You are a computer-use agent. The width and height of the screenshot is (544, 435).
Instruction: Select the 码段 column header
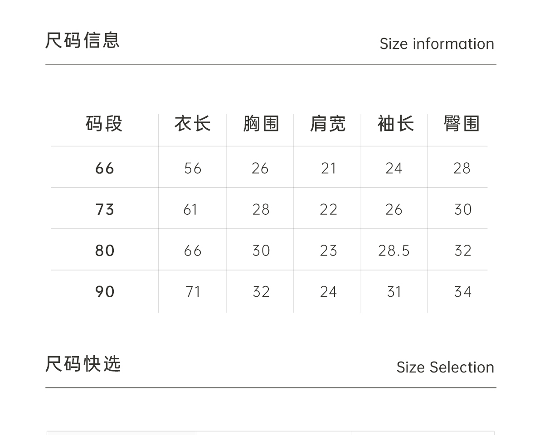pos(104,124)
